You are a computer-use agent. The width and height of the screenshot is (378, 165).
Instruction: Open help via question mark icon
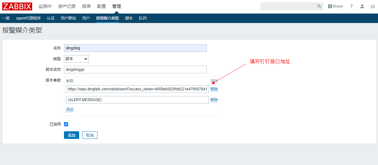pos(352,6)
